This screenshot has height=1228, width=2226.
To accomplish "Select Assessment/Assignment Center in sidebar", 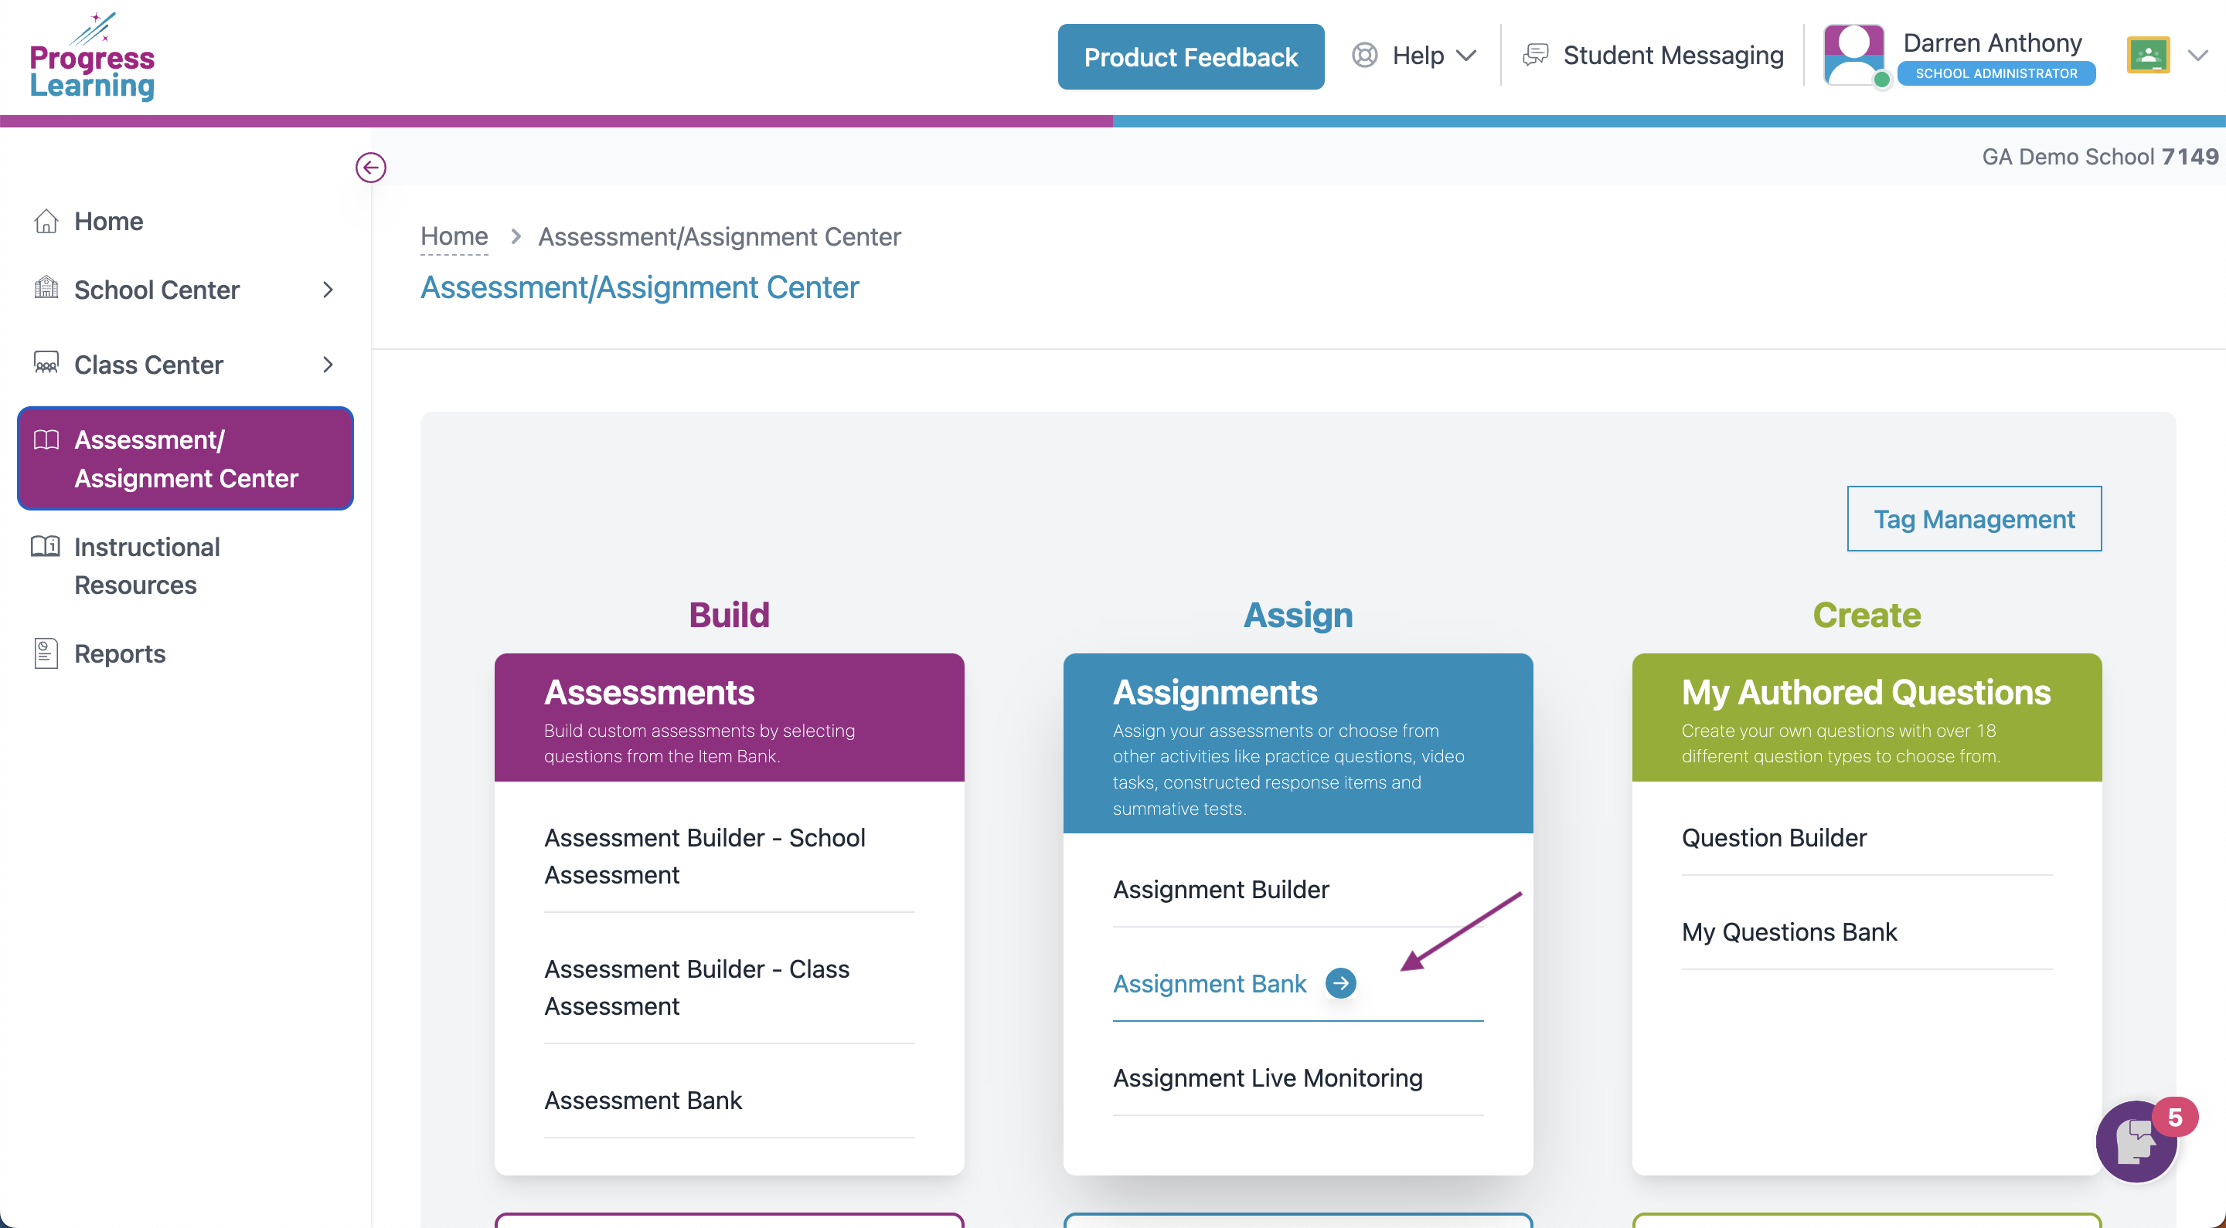I will [185, 459].
